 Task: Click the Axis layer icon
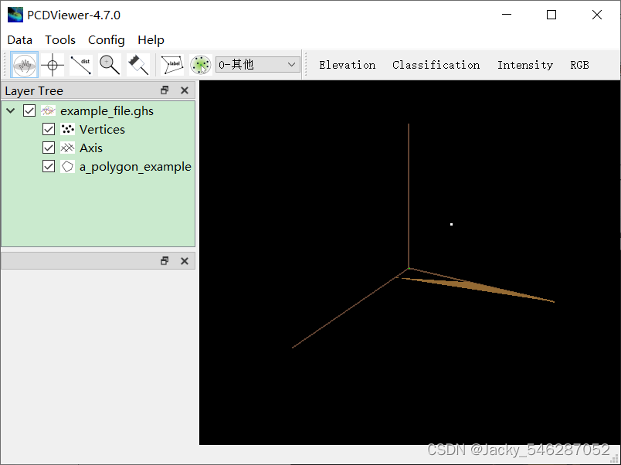pyautogui.click(x=67, y=148)
